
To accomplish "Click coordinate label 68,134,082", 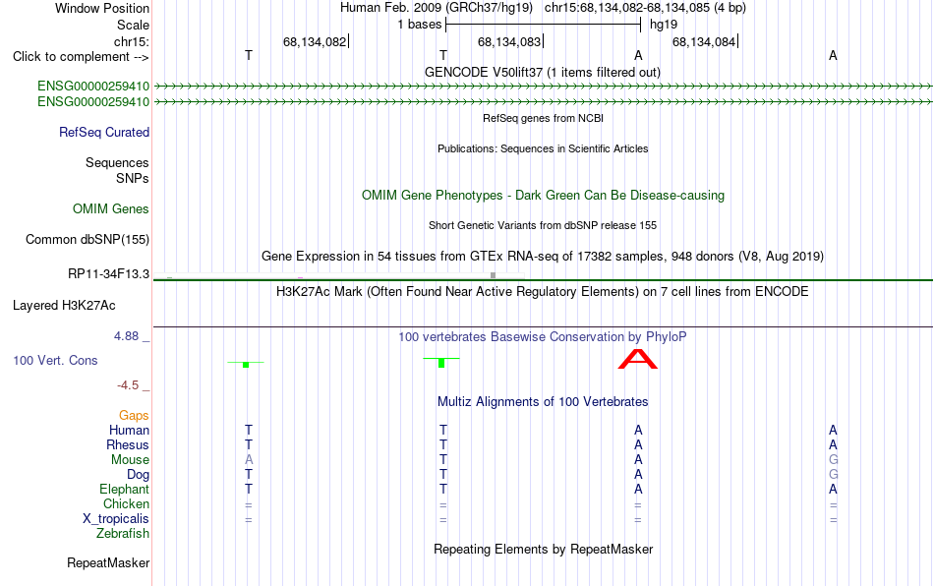I will (x=315, y=41).
